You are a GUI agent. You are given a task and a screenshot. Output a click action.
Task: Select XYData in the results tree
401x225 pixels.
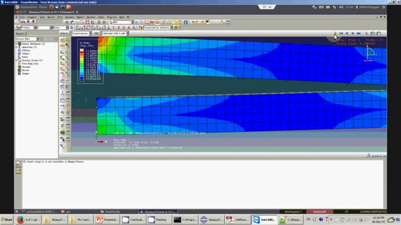(26, 54)
